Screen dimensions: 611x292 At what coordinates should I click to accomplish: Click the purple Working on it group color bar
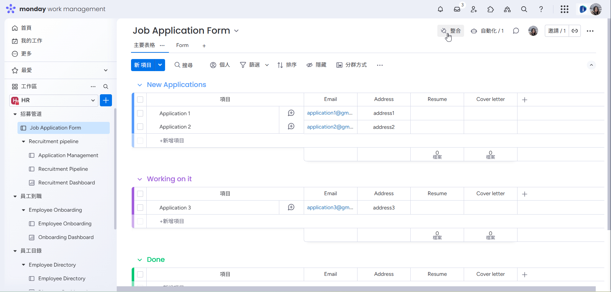point(133,208)
